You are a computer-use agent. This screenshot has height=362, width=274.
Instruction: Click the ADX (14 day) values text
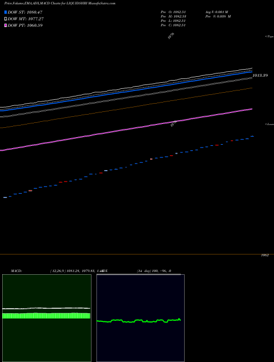154,271
